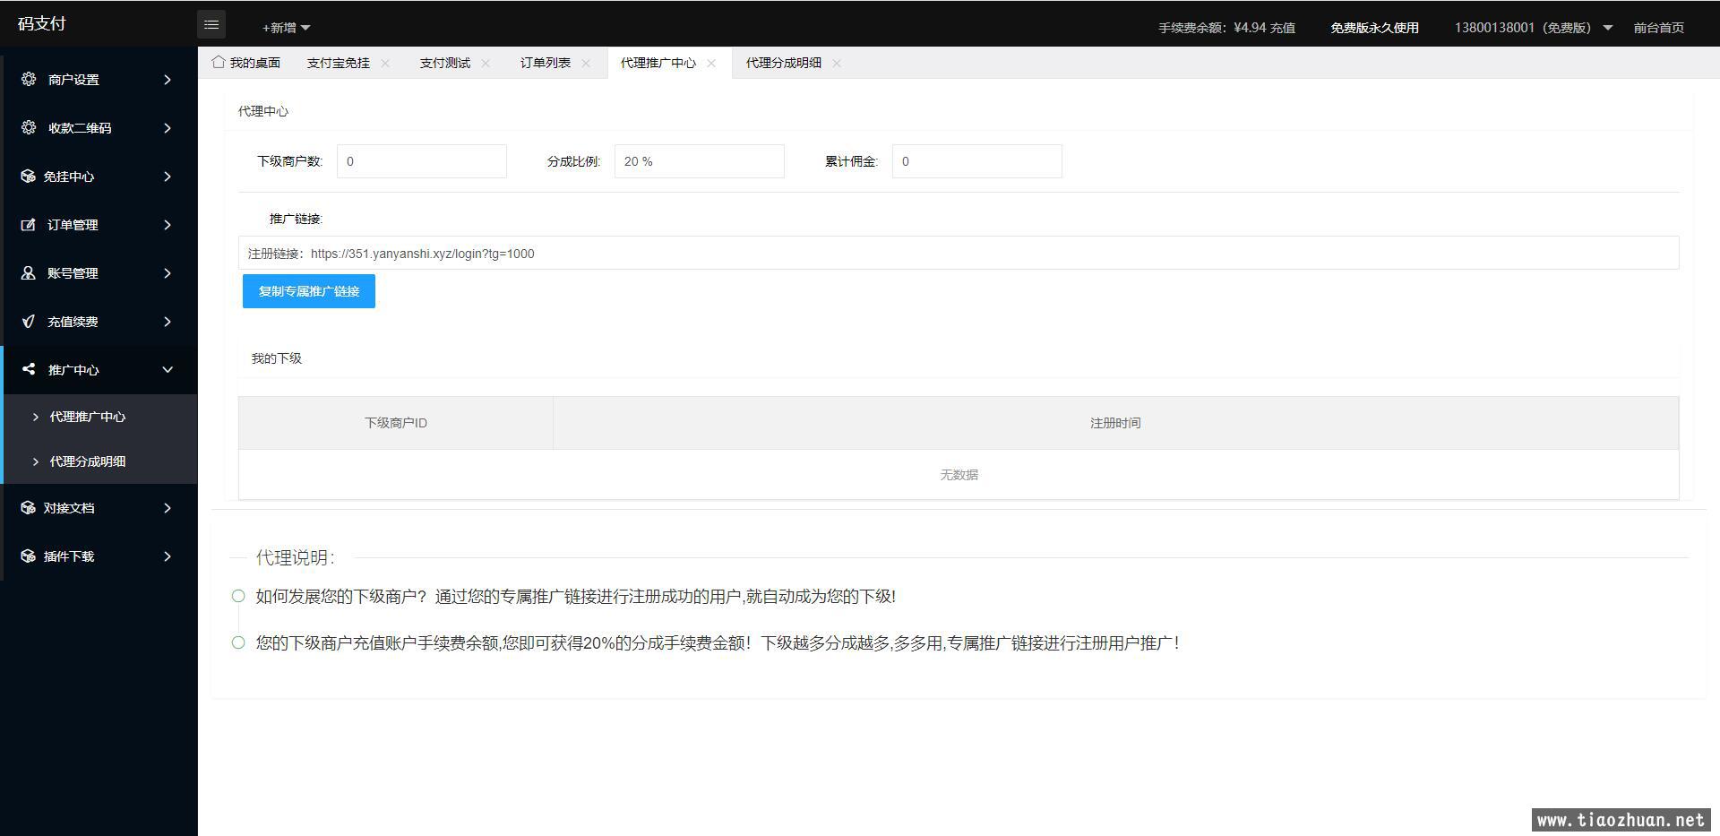Expand 收款二维码 menu chevron
This screenshot has width=1720, height=836.
point(168,128)
